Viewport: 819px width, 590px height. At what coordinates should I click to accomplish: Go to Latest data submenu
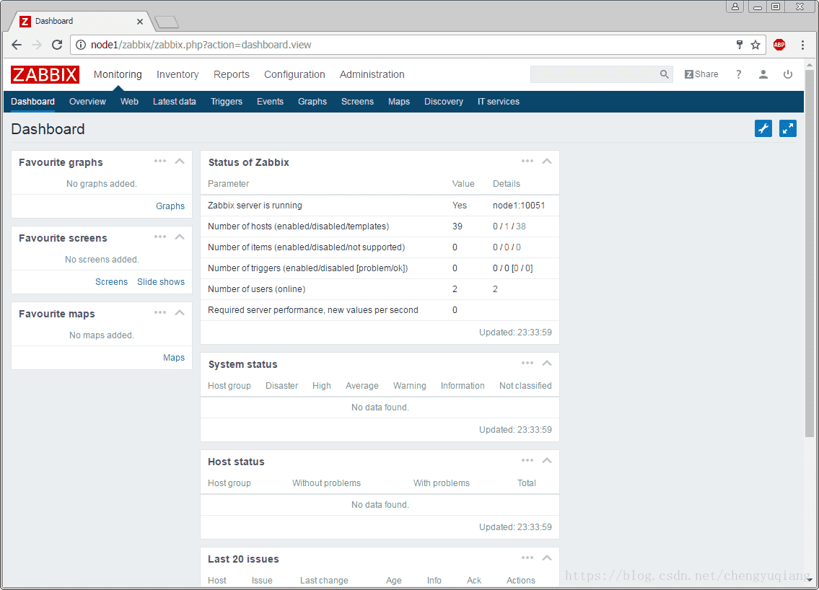pyautogui.click(x=175, y=102)
